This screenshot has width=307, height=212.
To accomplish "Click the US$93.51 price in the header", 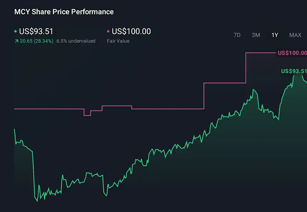I will point(36,32).
